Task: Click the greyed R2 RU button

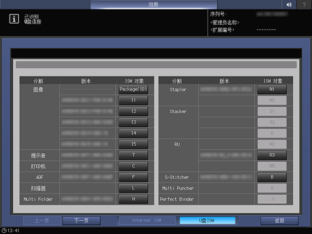Action: pyautogui.click(x=272, y=144)
